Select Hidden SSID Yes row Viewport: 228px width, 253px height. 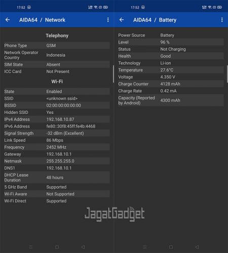57,112
